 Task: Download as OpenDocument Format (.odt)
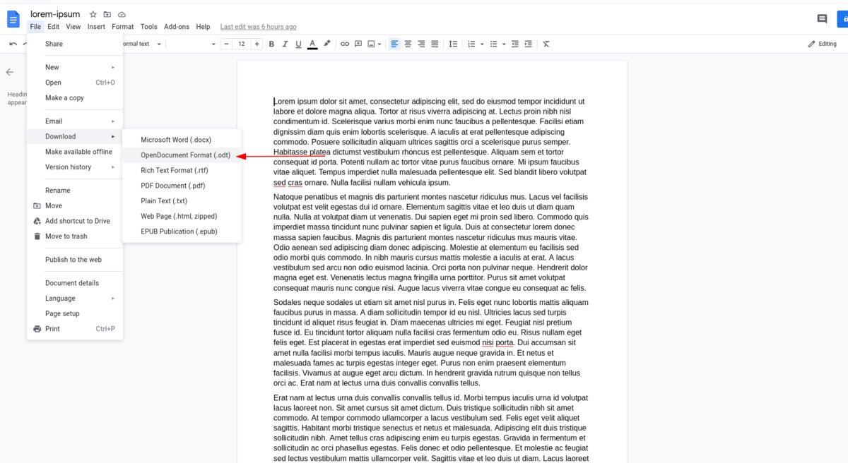pyautogui.click(x=182, y=155)
